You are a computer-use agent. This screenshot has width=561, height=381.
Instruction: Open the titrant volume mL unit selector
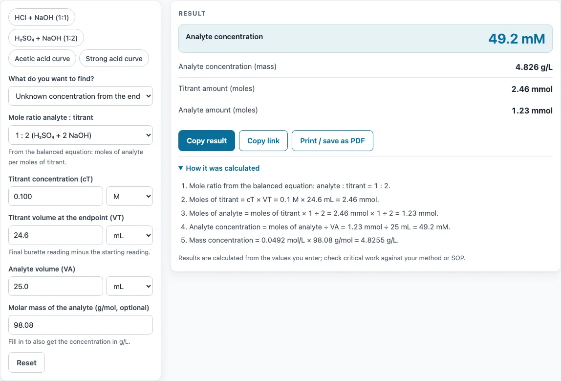(x=129, y=235)
